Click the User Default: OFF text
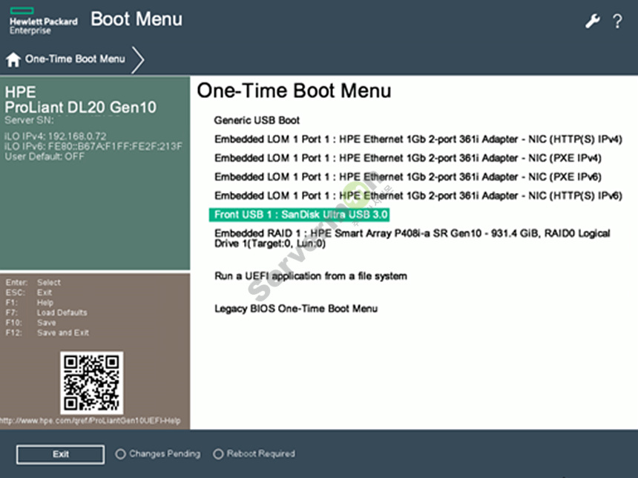Viewport: 638px width, 478px height. (45, 157)
